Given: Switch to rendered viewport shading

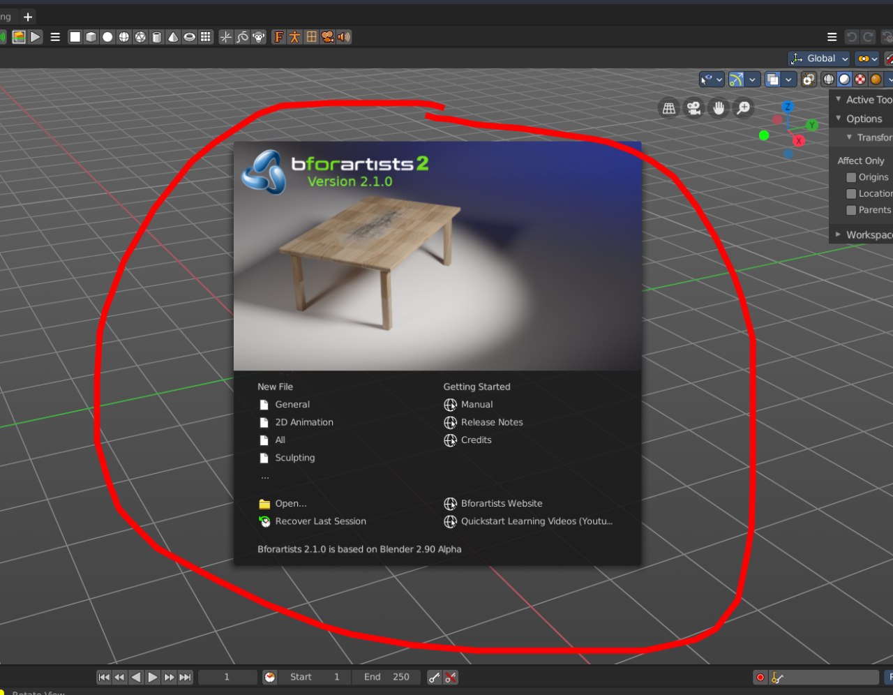Looking at the screenshot, I should tap(876, 80).
